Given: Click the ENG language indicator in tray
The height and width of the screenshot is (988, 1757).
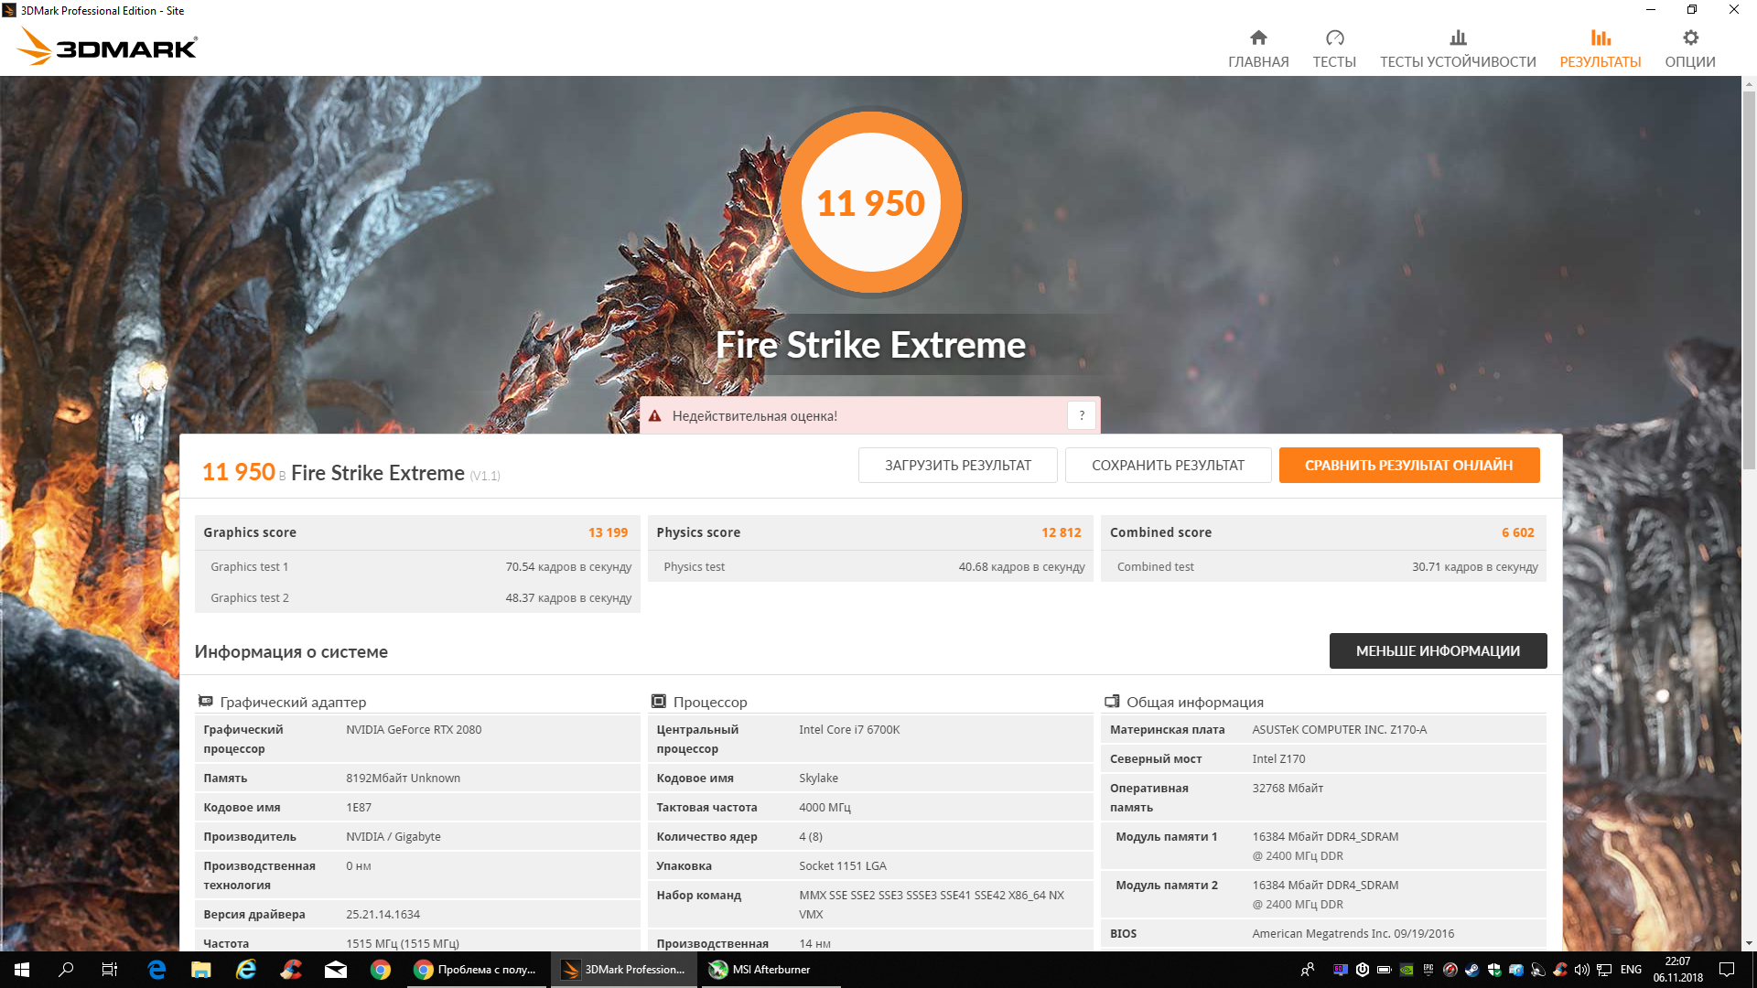Looking at the screenshot, I should coord(1631,970).
